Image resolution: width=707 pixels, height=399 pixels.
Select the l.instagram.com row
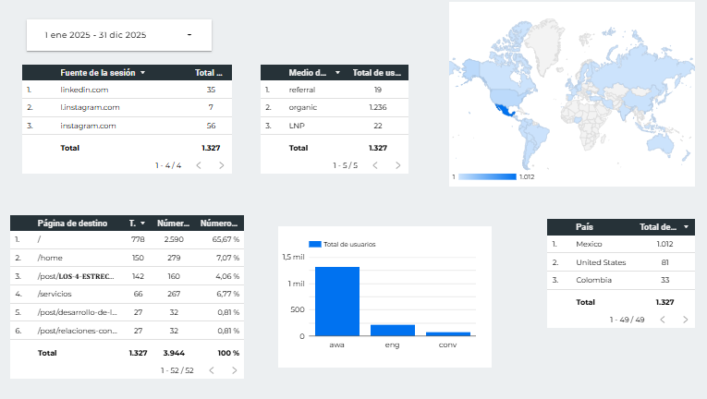click(127, 107)
